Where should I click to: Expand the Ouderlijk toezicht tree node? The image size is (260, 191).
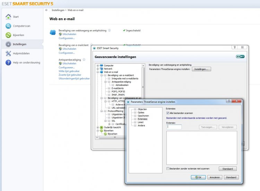coord(98,127)
